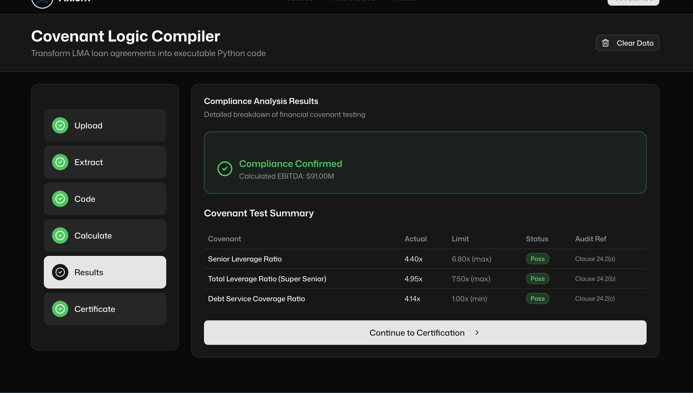Open the Certificate step
The image size is (693, 393).
coord(105,309)
